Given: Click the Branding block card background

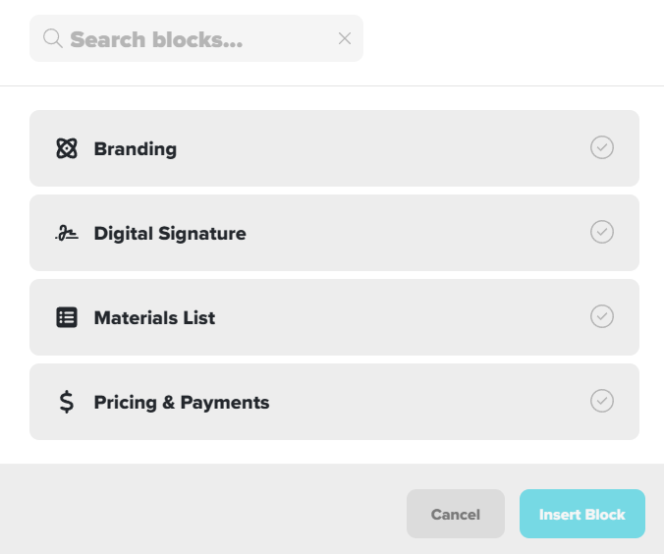Looking at the screenshot, I should pos(334,148).
